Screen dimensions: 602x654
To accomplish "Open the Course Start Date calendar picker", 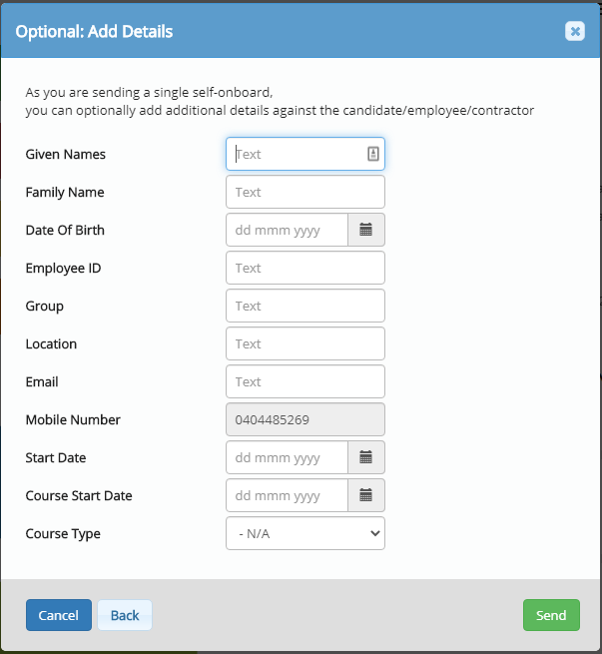I will click(366, 495).
